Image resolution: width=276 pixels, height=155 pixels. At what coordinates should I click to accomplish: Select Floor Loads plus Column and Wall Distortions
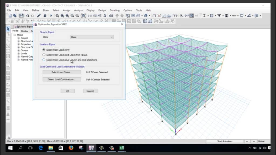click(x=44, y=60)
